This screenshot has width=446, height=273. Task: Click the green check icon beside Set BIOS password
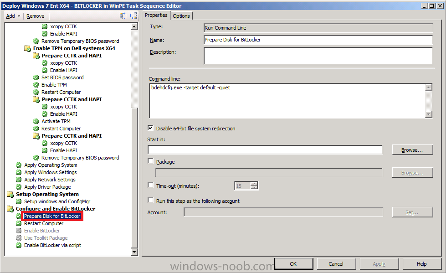coord(36,77)
